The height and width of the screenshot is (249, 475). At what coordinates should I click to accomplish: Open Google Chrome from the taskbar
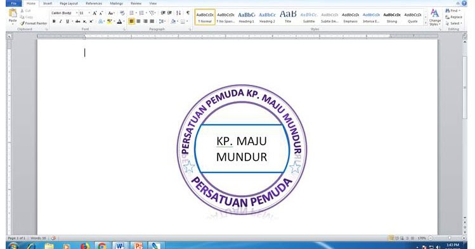point(102,246)
